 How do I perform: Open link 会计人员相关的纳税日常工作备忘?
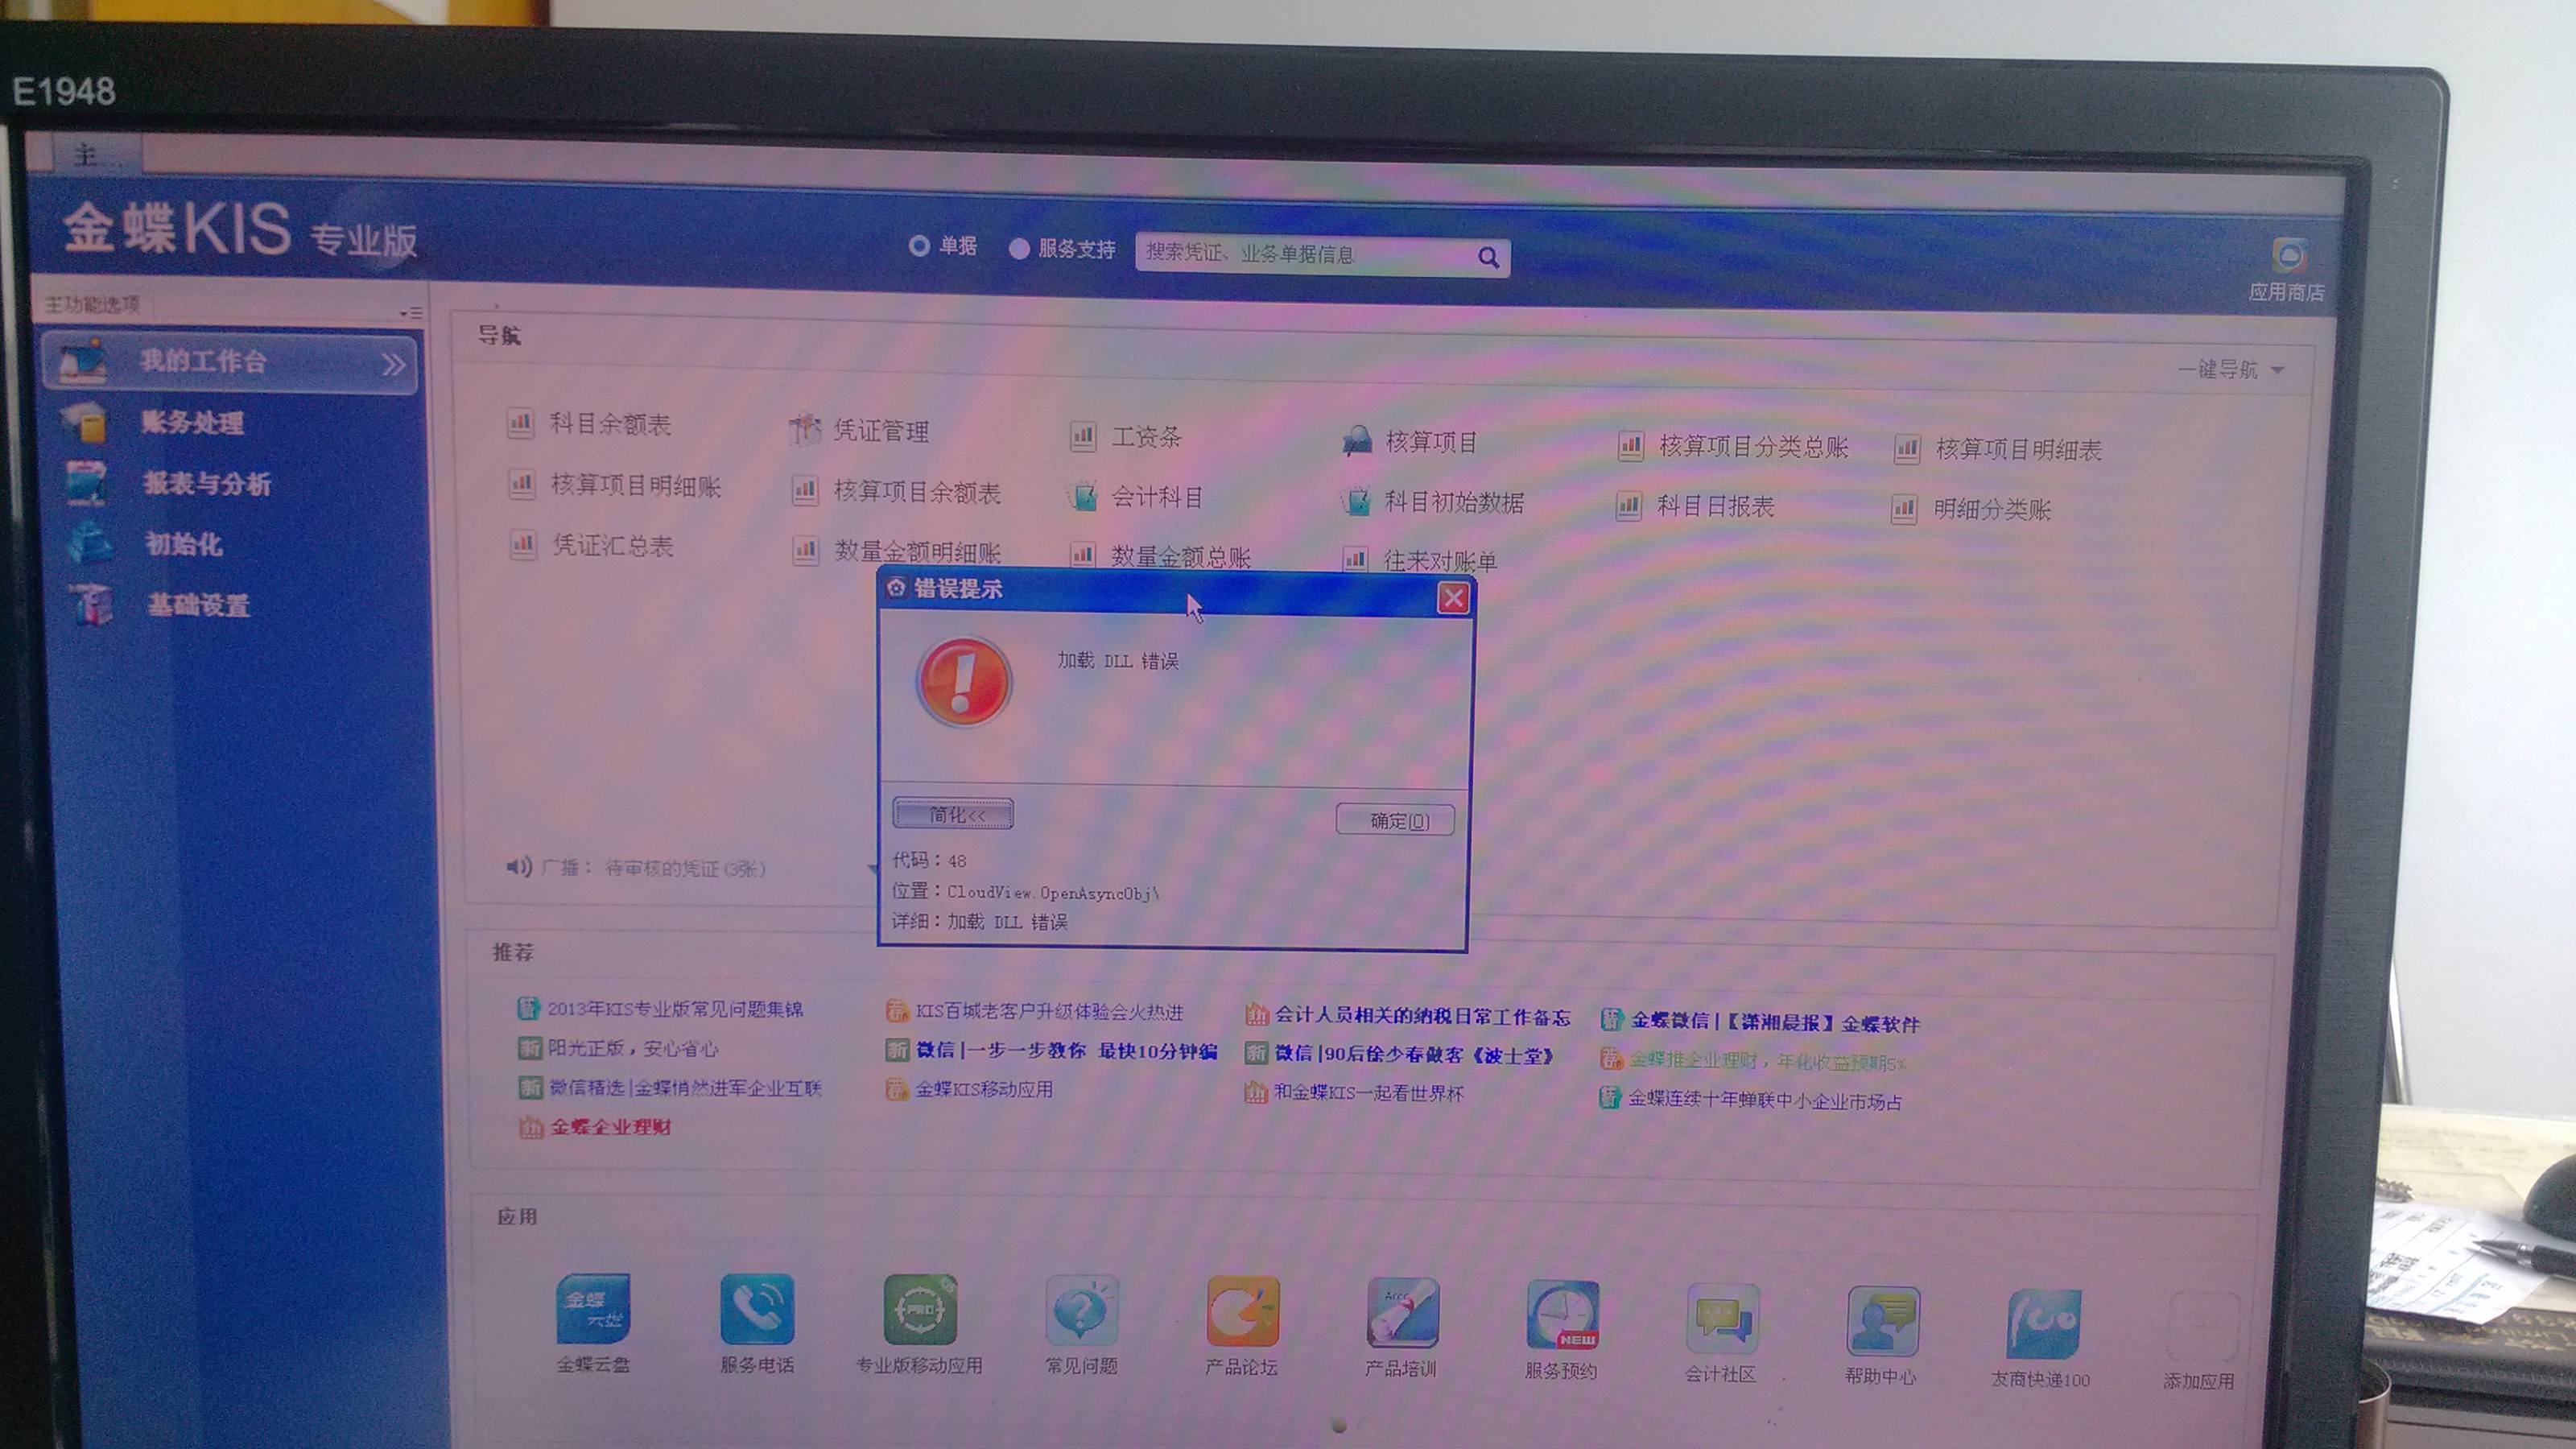point(1422,1016)
